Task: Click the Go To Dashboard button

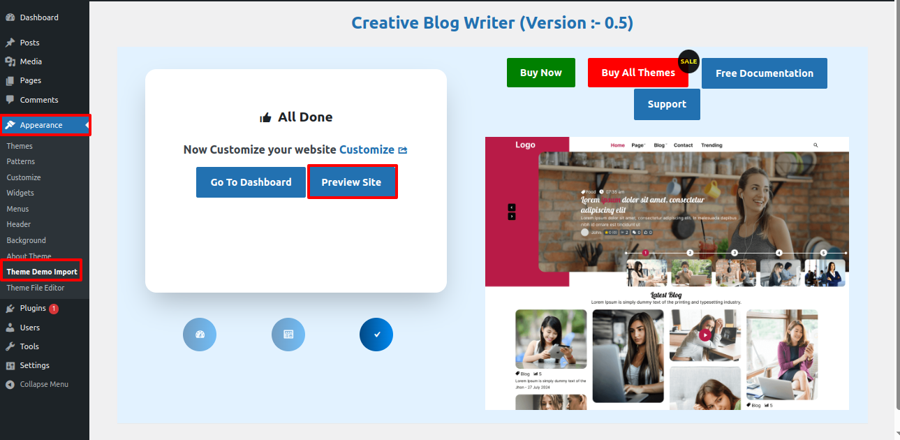Action: click(251, 182)
